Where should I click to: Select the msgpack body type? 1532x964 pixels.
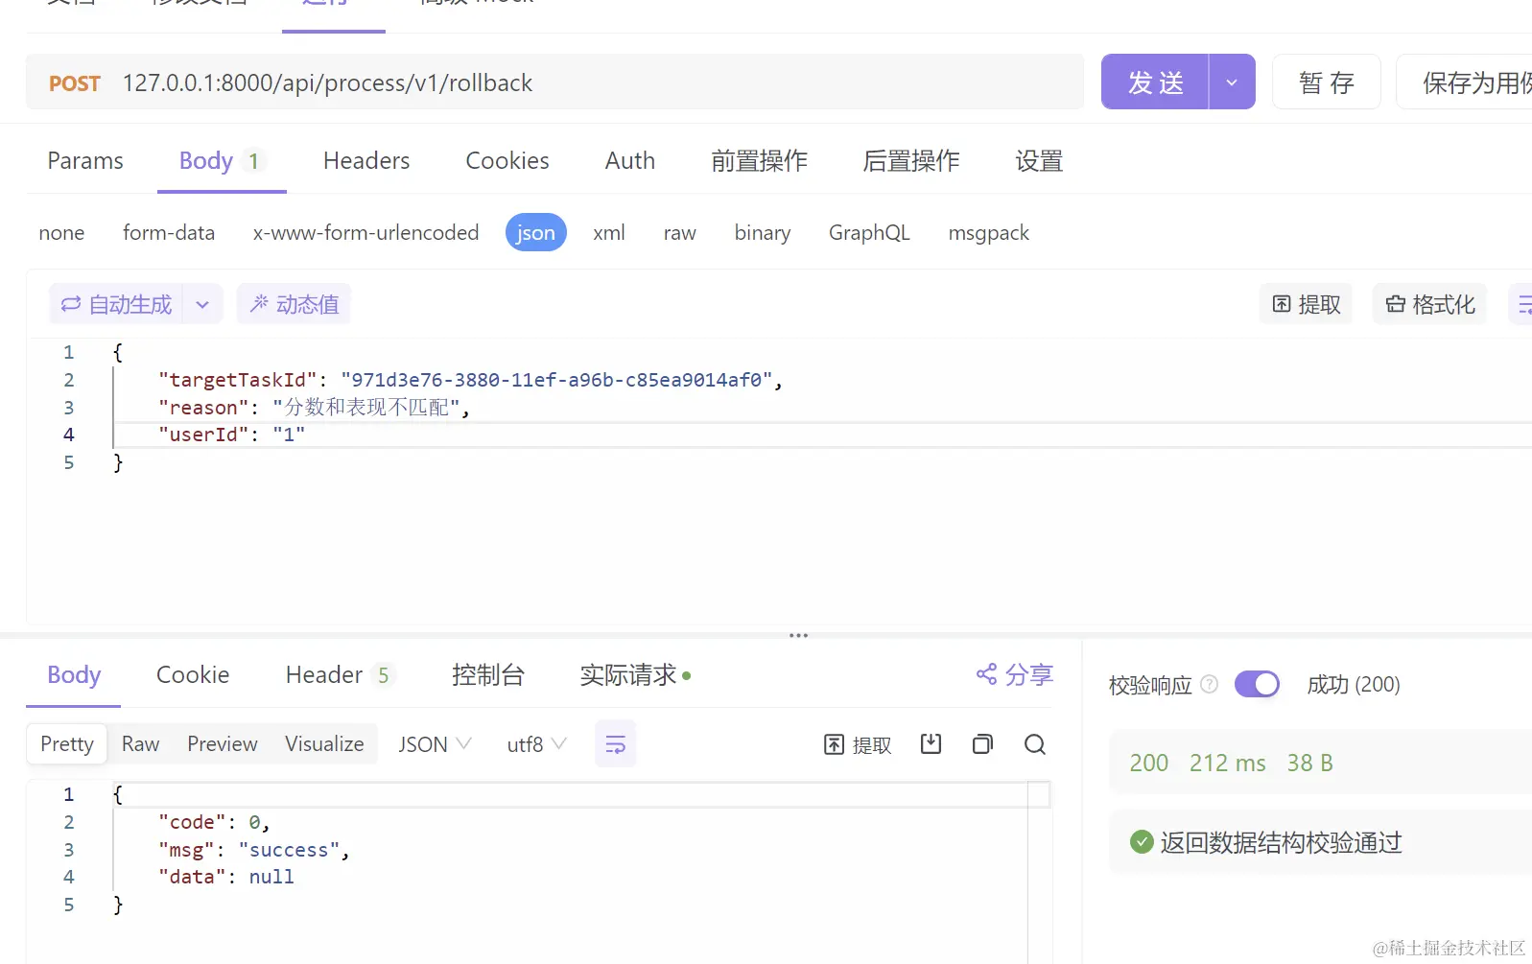pos(989,233)
